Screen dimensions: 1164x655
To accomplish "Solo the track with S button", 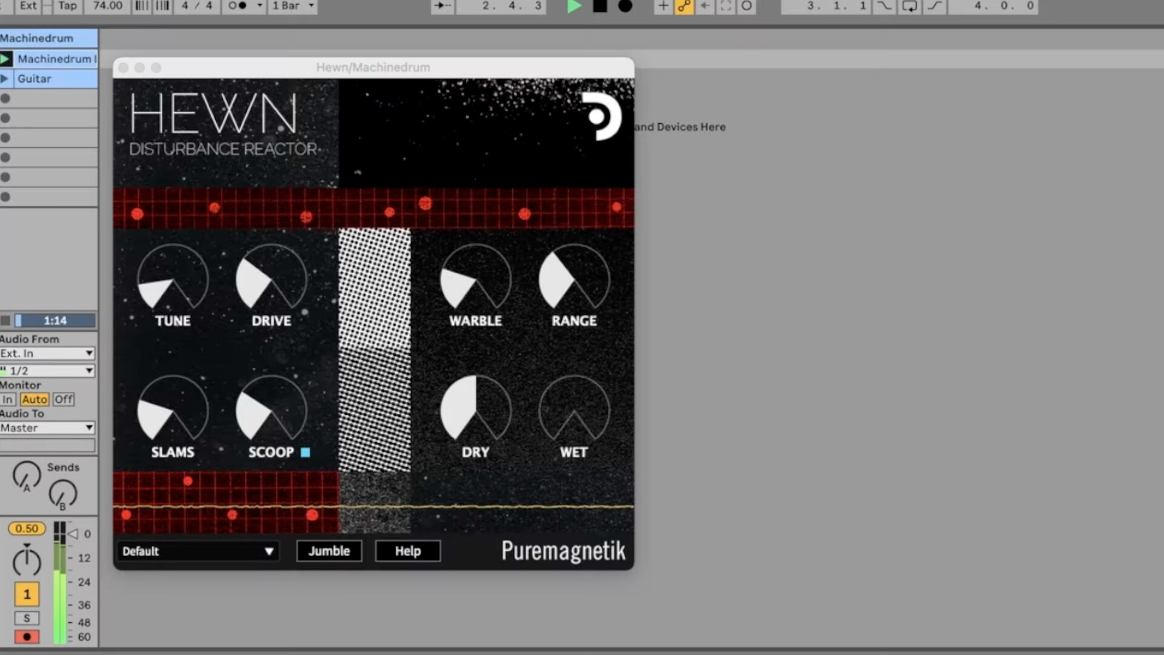I will pyautogui.click(x=27, y=619).
